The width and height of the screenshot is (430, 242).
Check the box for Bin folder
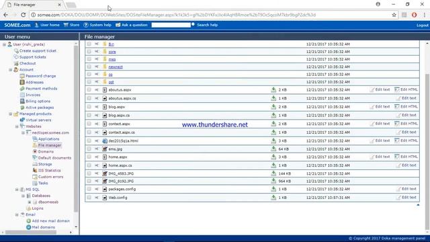[89, 44]
